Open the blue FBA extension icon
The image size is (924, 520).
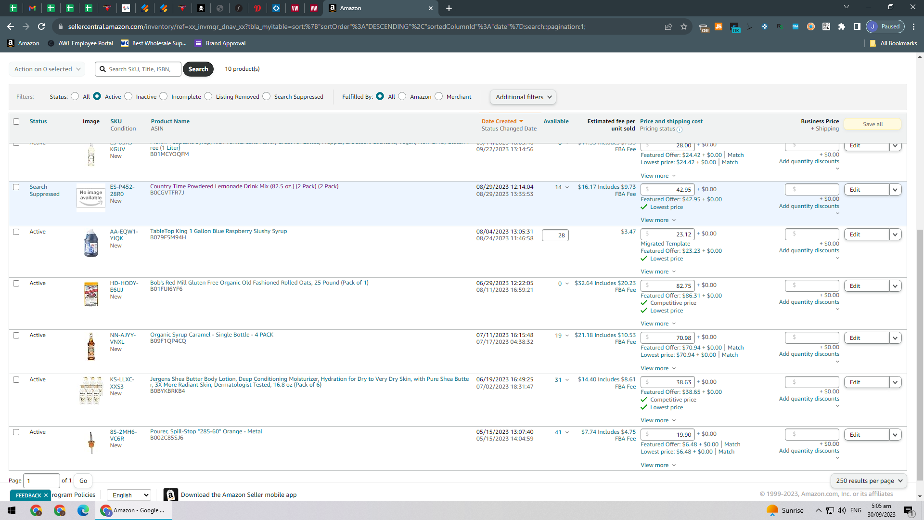pyautogui.click(x=796, y=26)
